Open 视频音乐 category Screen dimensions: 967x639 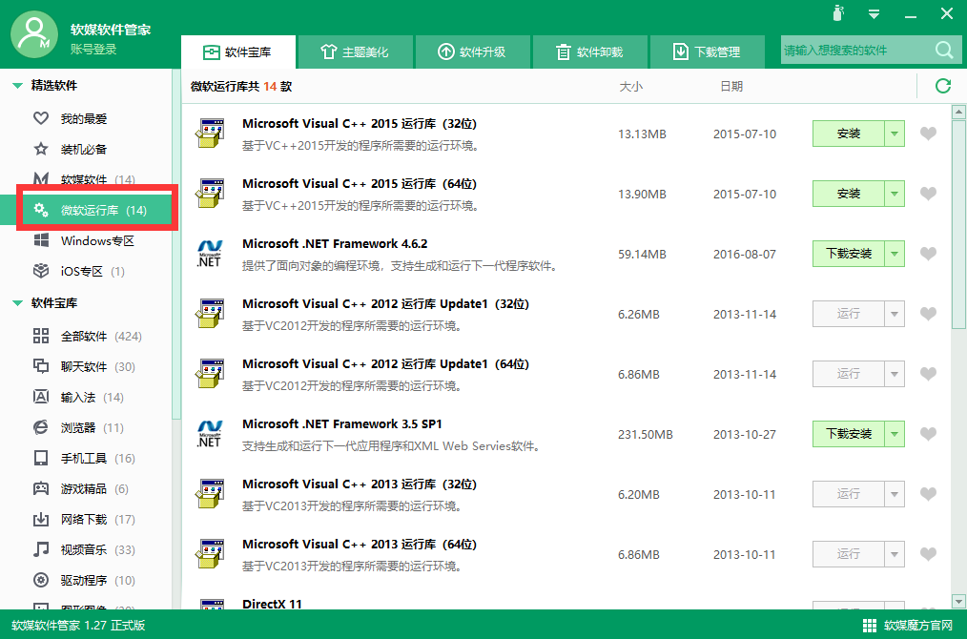(84, 550)
